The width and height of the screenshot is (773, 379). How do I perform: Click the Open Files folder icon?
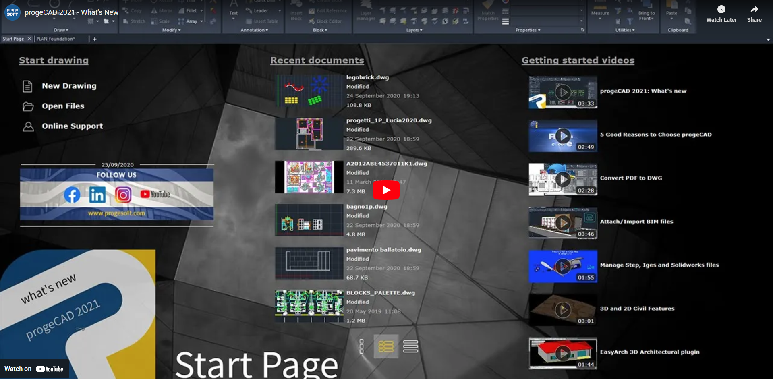[x=28, y=106]
